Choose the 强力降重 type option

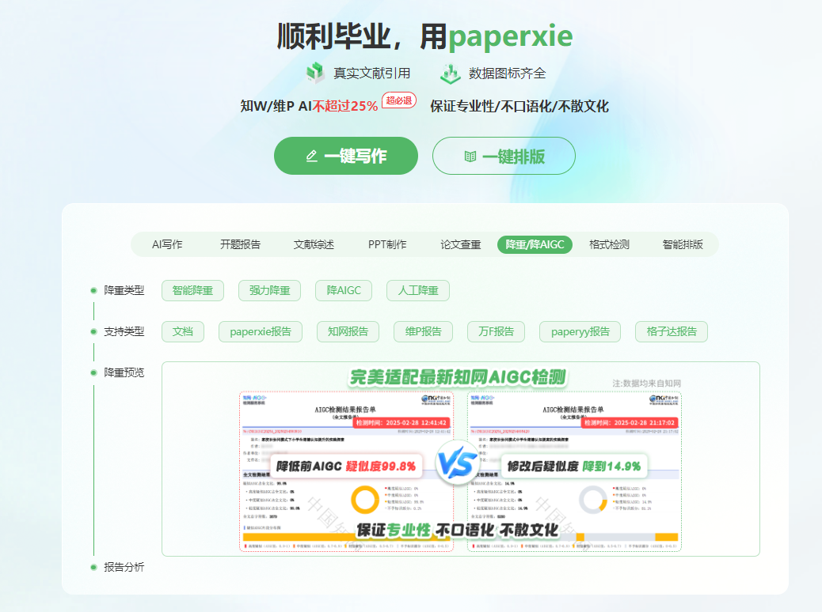[269, 290]
